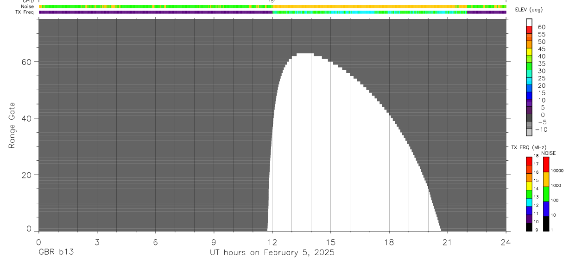The height and width of the screenshot is (262, 569).
Task: Pick the cyan ELEV swatch between 20 and 25
Action: [529, 81]
